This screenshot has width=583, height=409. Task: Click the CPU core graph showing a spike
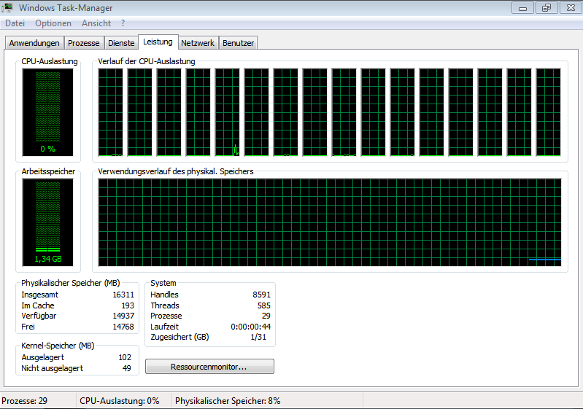tap(227, 112)
